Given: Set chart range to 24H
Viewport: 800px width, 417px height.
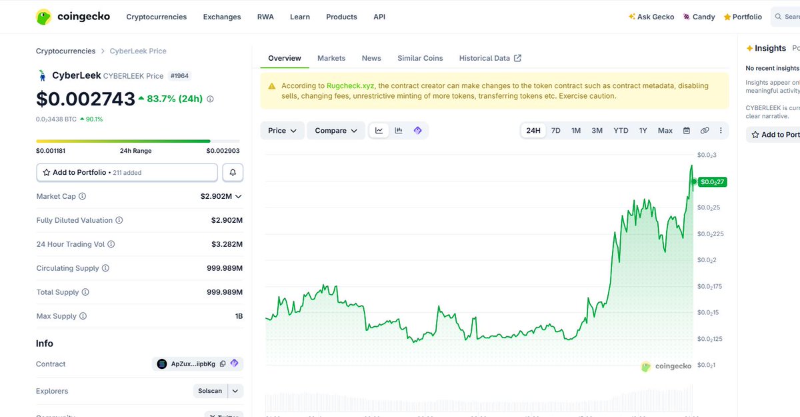Looking at the screenshot, I should point(533,131).
